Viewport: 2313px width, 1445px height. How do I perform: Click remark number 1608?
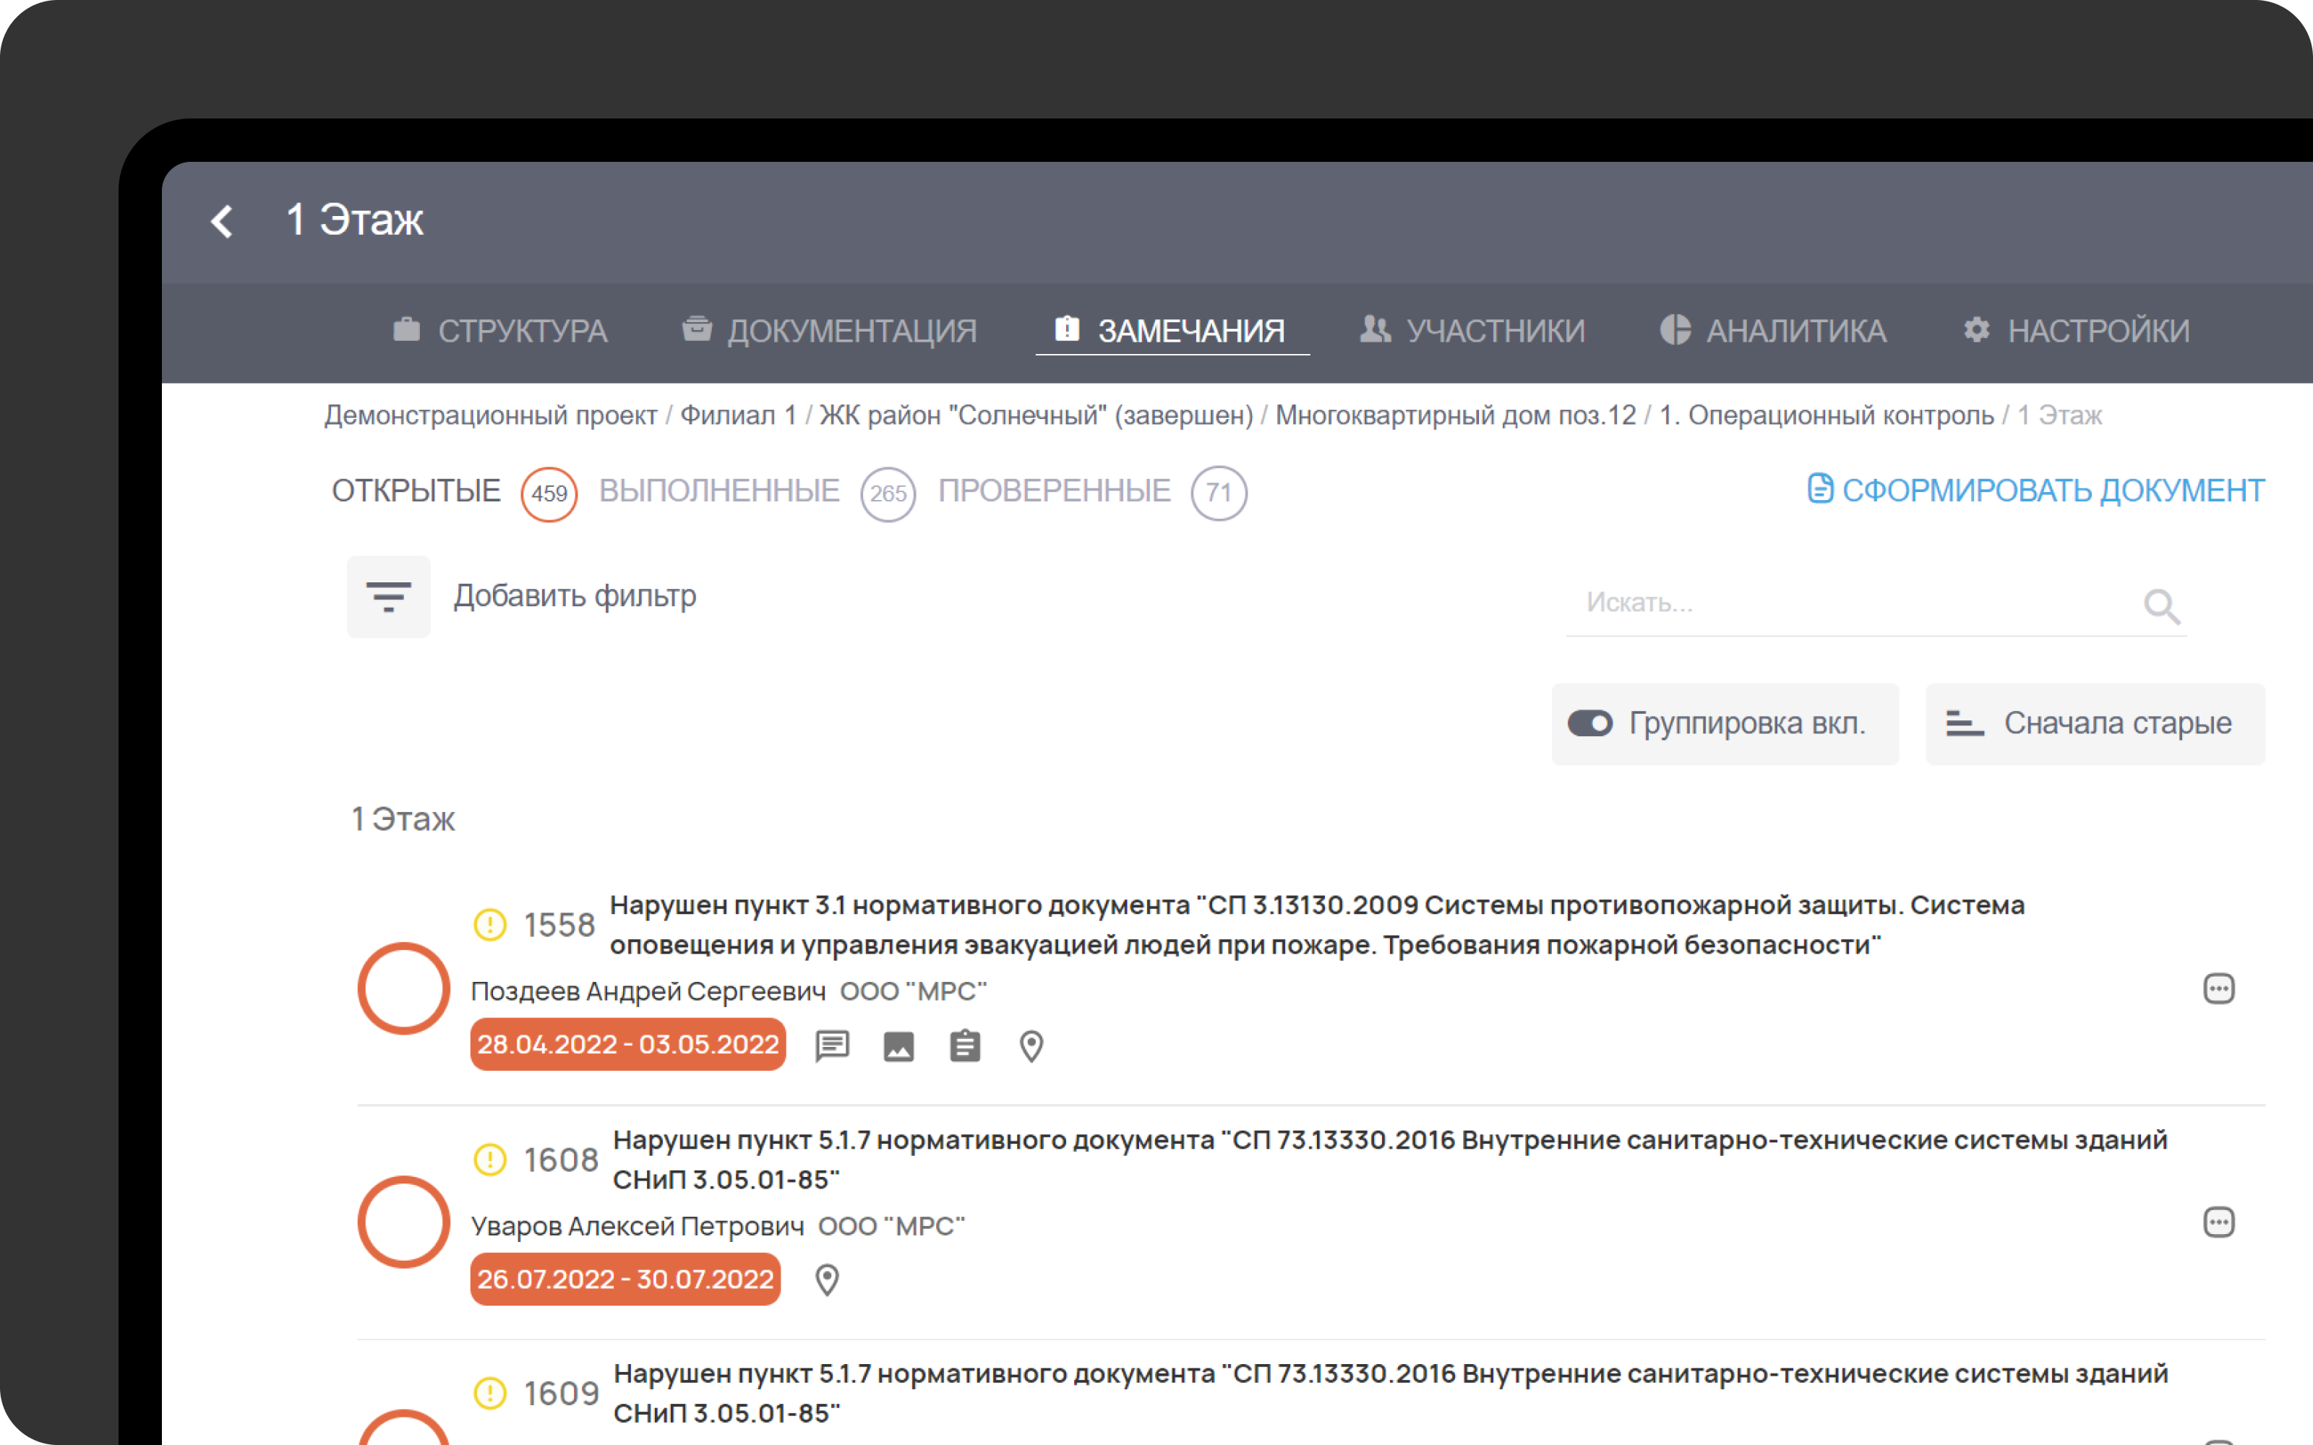pyautogui.click(x=561, y=1160)
